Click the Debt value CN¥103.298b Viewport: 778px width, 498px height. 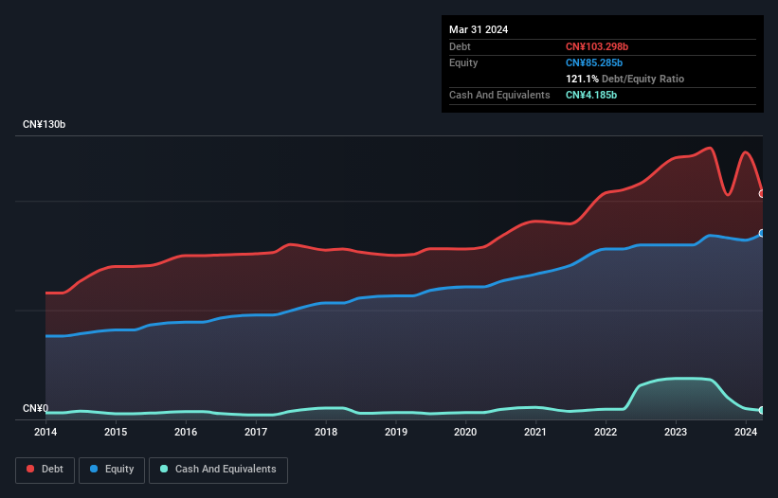click(597, 46)
